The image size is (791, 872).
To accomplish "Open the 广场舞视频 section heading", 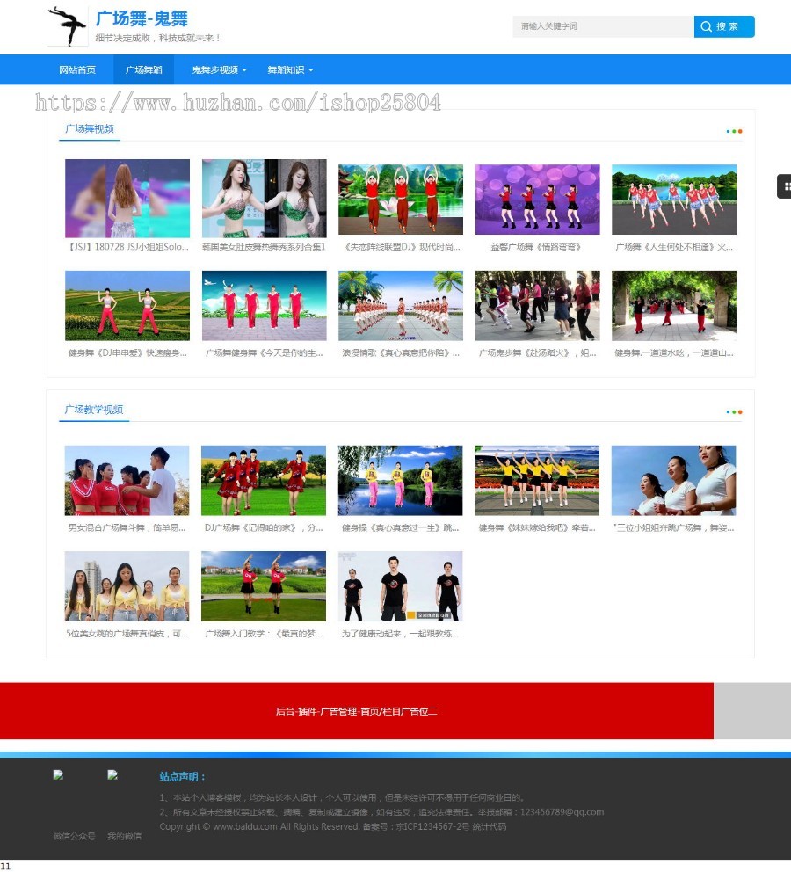I will (x=89, y=129).
